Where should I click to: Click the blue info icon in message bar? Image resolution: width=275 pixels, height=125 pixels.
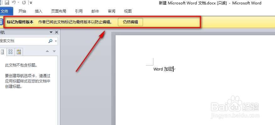point(1,22)
